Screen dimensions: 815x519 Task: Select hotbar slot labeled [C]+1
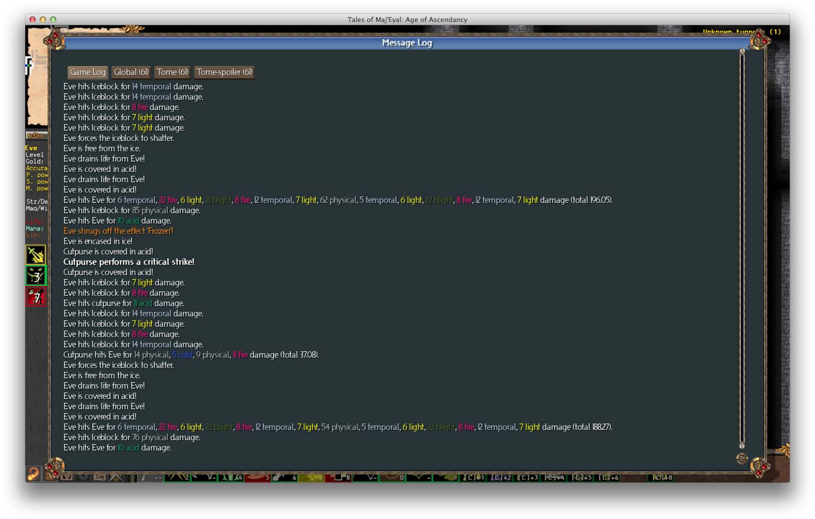coord(473,478)
